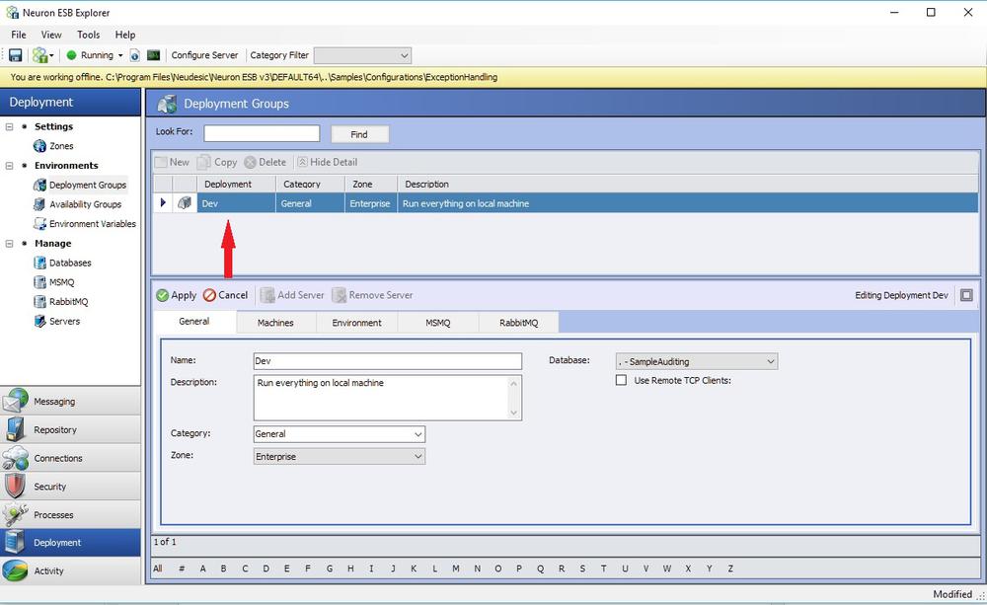Image resolution: width=987 pixels, height=605 pixels.
Task: Switch to the MSMQ tab
Action: (438, 323)
